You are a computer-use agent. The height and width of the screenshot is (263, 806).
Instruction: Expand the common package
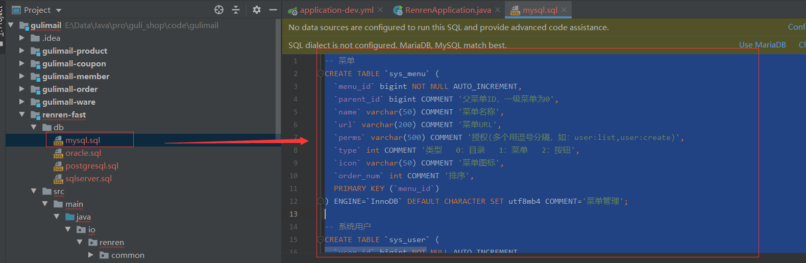pos(91,255)
